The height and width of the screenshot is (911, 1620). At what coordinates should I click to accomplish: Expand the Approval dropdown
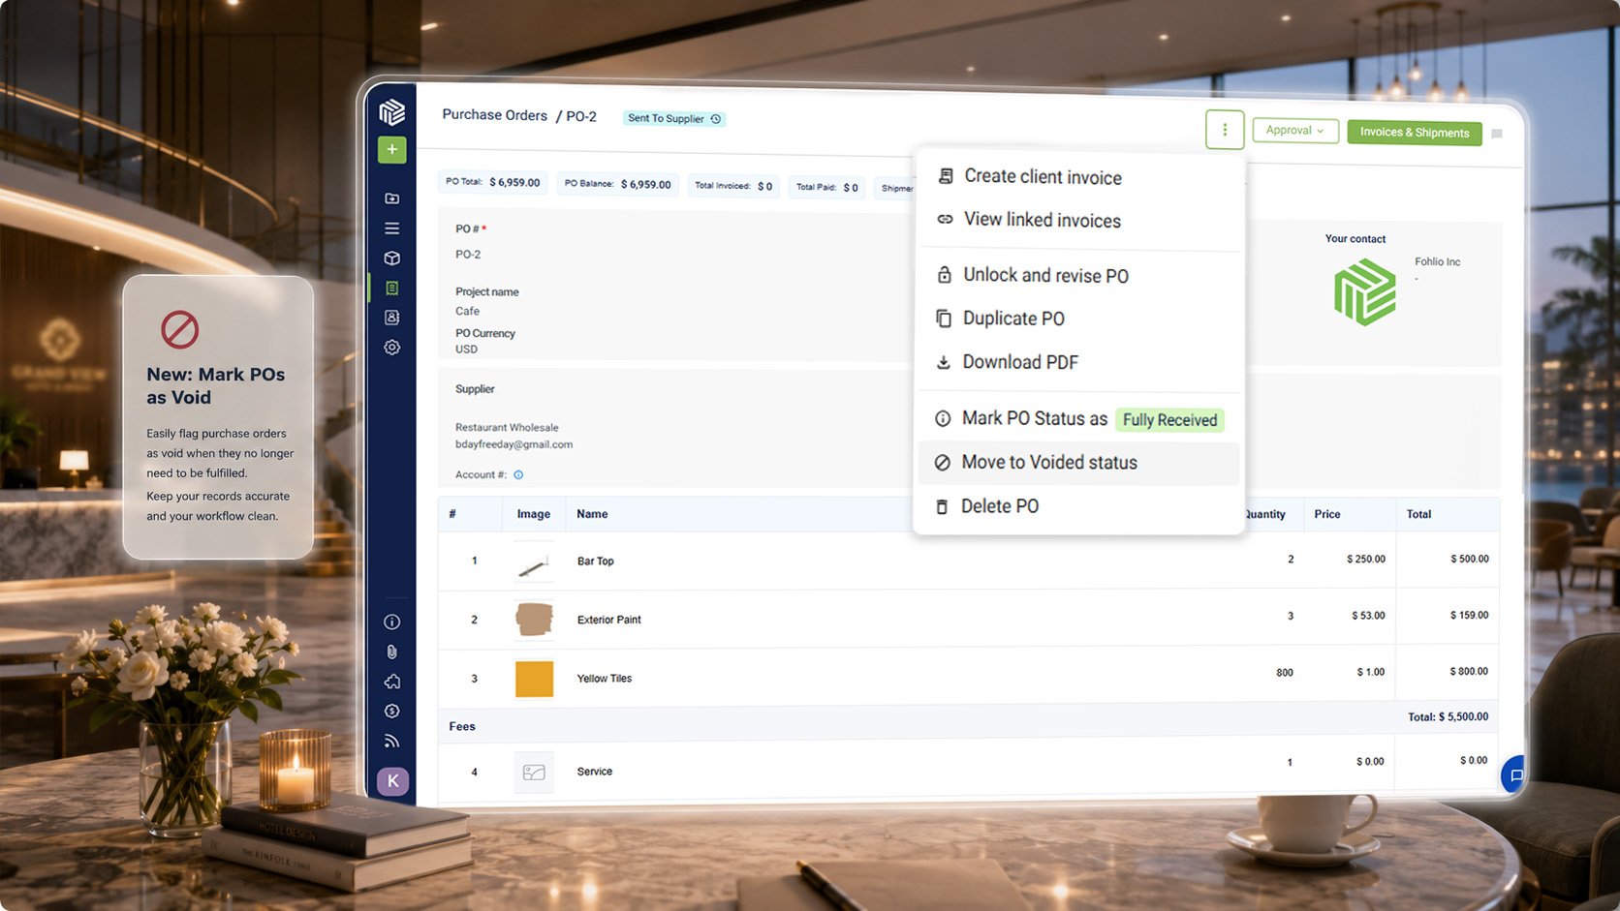tap(1295, 131)
